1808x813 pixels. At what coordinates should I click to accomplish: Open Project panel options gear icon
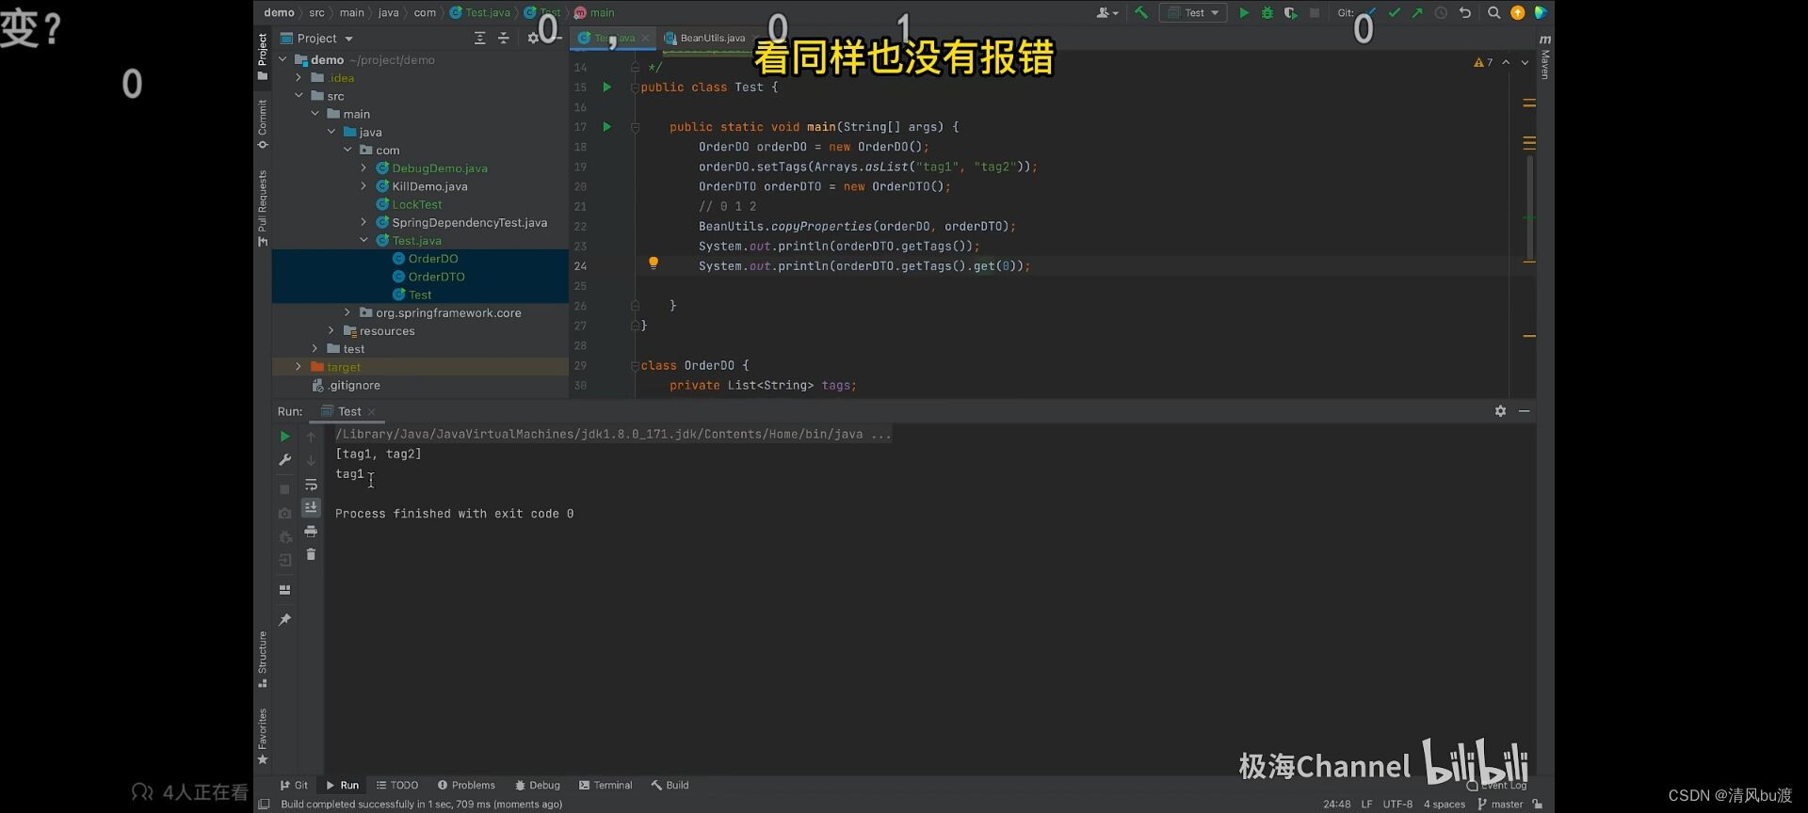coord(533,39)
